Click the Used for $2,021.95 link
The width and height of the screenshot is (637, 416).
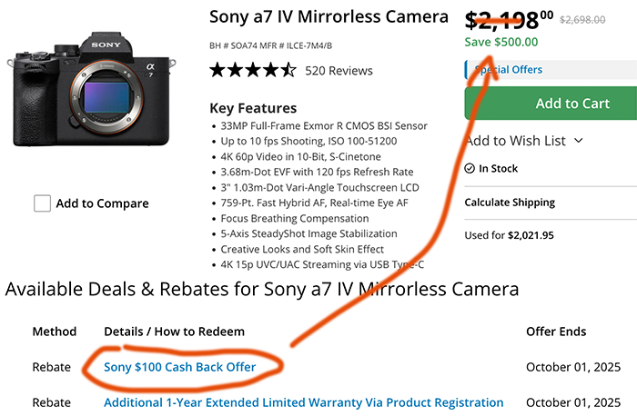509,235
